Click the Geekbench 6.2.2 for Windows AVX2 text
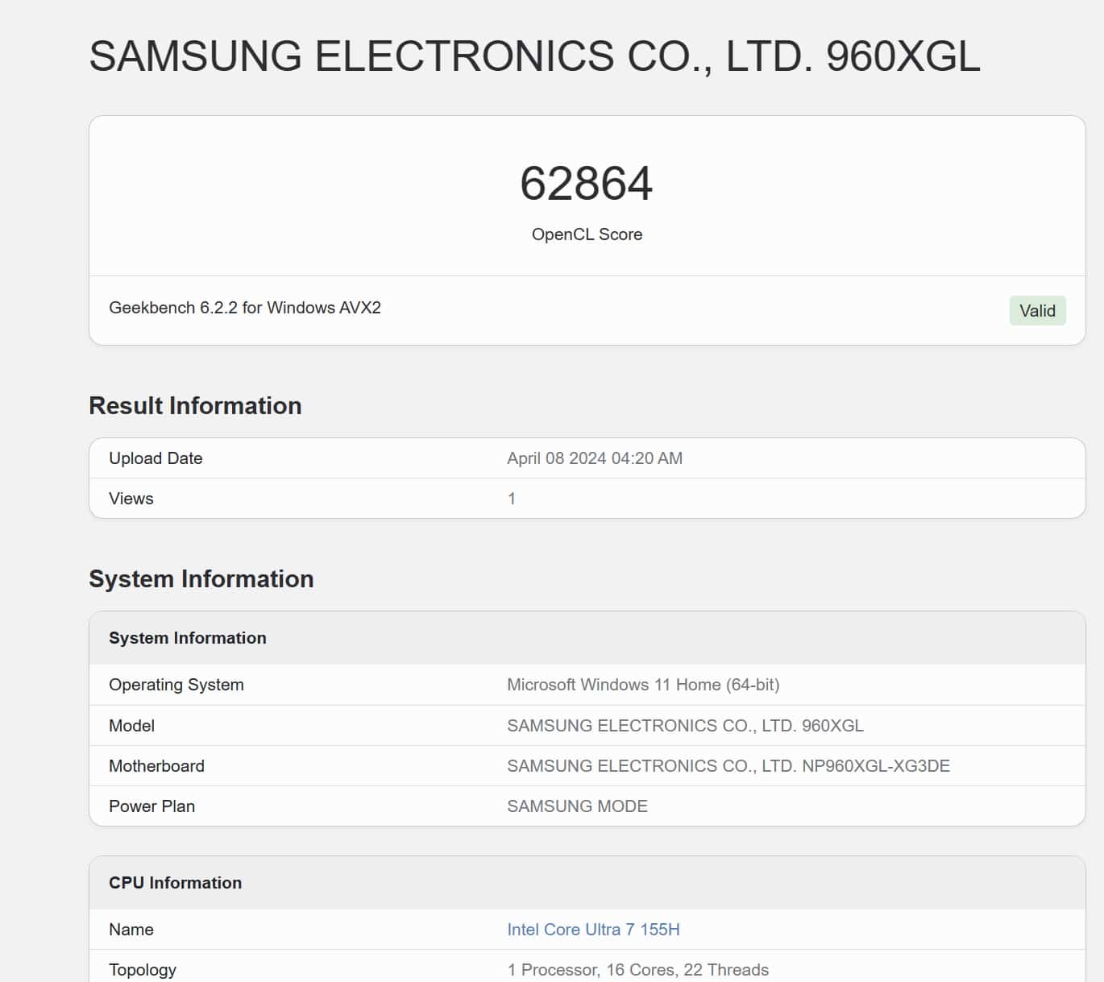The height and width of the screenshot is (982, 1104). [245, 308]
